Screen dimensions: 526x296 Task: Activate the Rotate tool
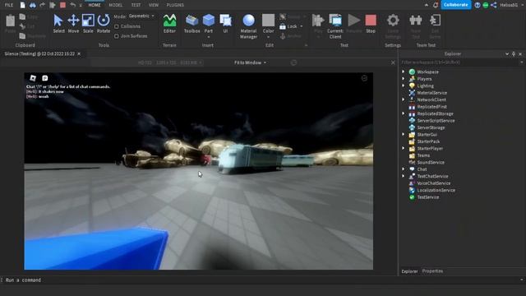[x=104, y=24]
